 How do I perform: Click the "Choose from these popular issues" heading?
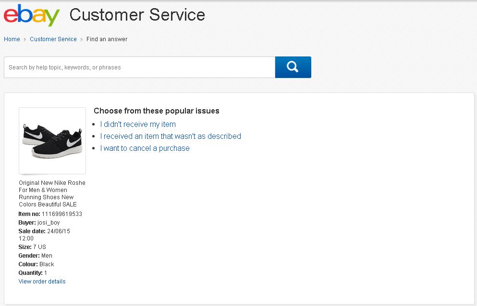tap(157, 111)
